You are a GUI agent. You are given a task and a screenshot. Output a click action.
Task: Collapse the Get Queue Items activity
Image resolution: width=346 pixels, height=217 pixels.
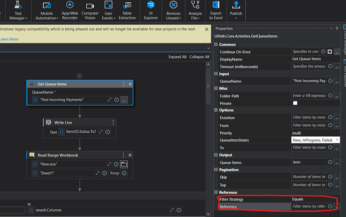[130, 84]
